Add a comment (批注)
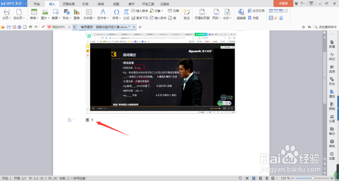The width and height of the screenshot is (339, 181). click(186, 15)
